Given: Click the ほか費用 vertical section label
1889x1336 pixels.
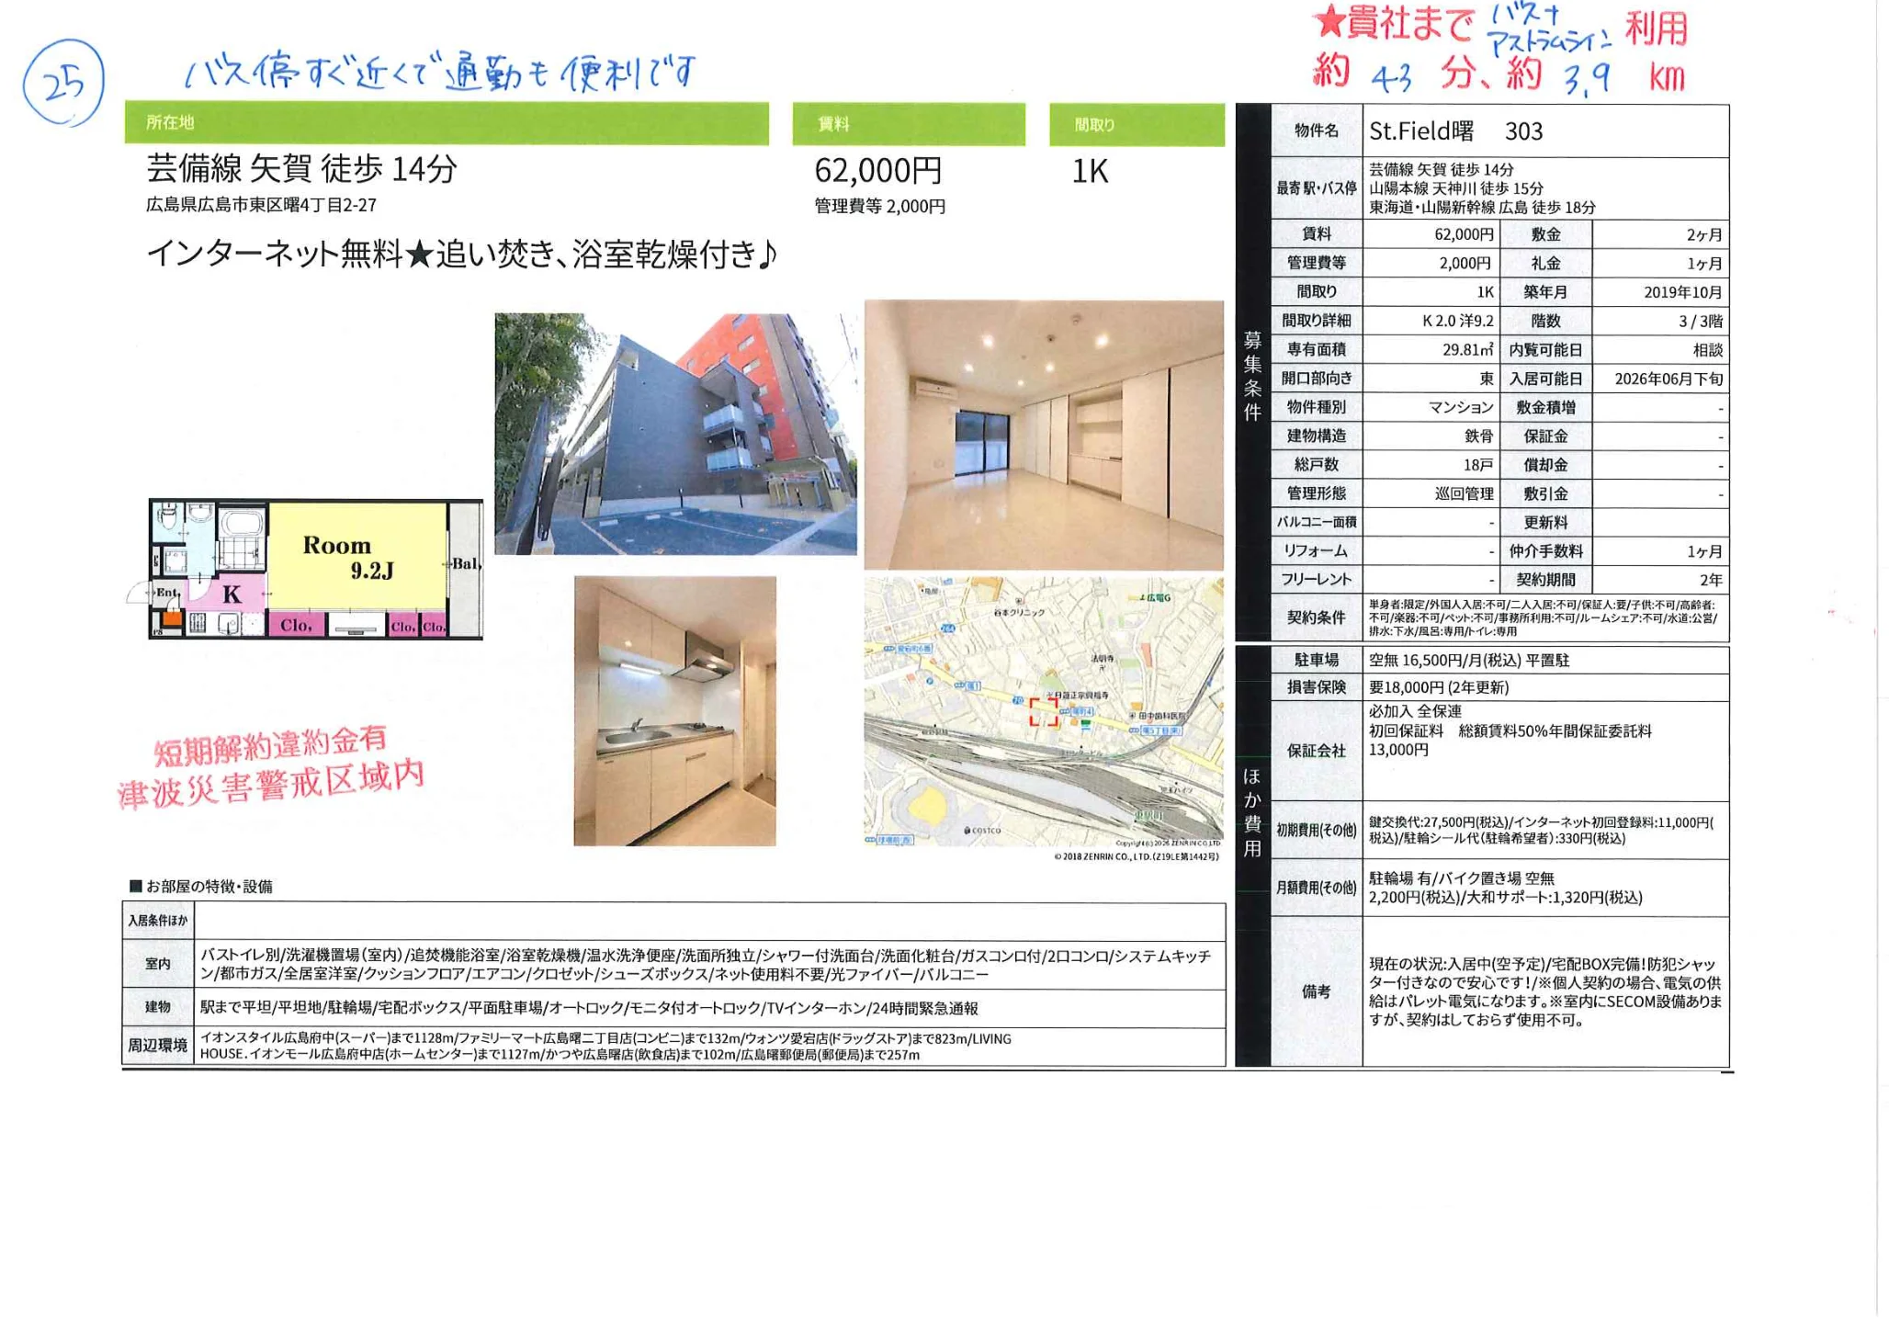Looking at the screenshot, I should pyautogui.click(x=1252, y=811).
